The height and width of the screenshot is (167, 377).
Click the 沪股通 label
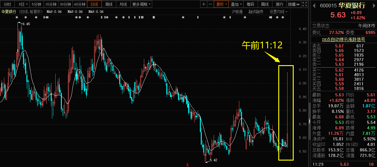point(237,12)
